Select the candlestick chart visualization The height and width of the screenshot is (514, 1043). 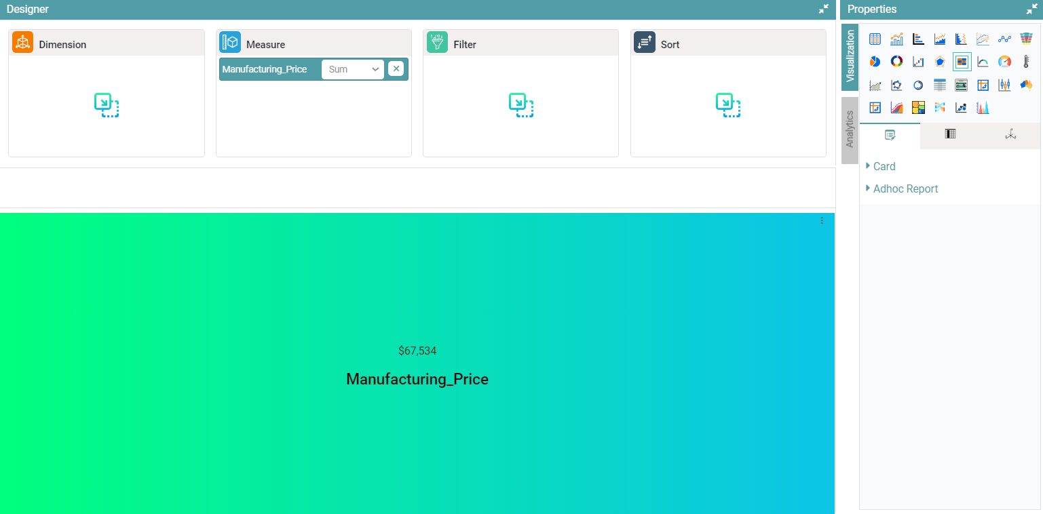coord(1004,85)
